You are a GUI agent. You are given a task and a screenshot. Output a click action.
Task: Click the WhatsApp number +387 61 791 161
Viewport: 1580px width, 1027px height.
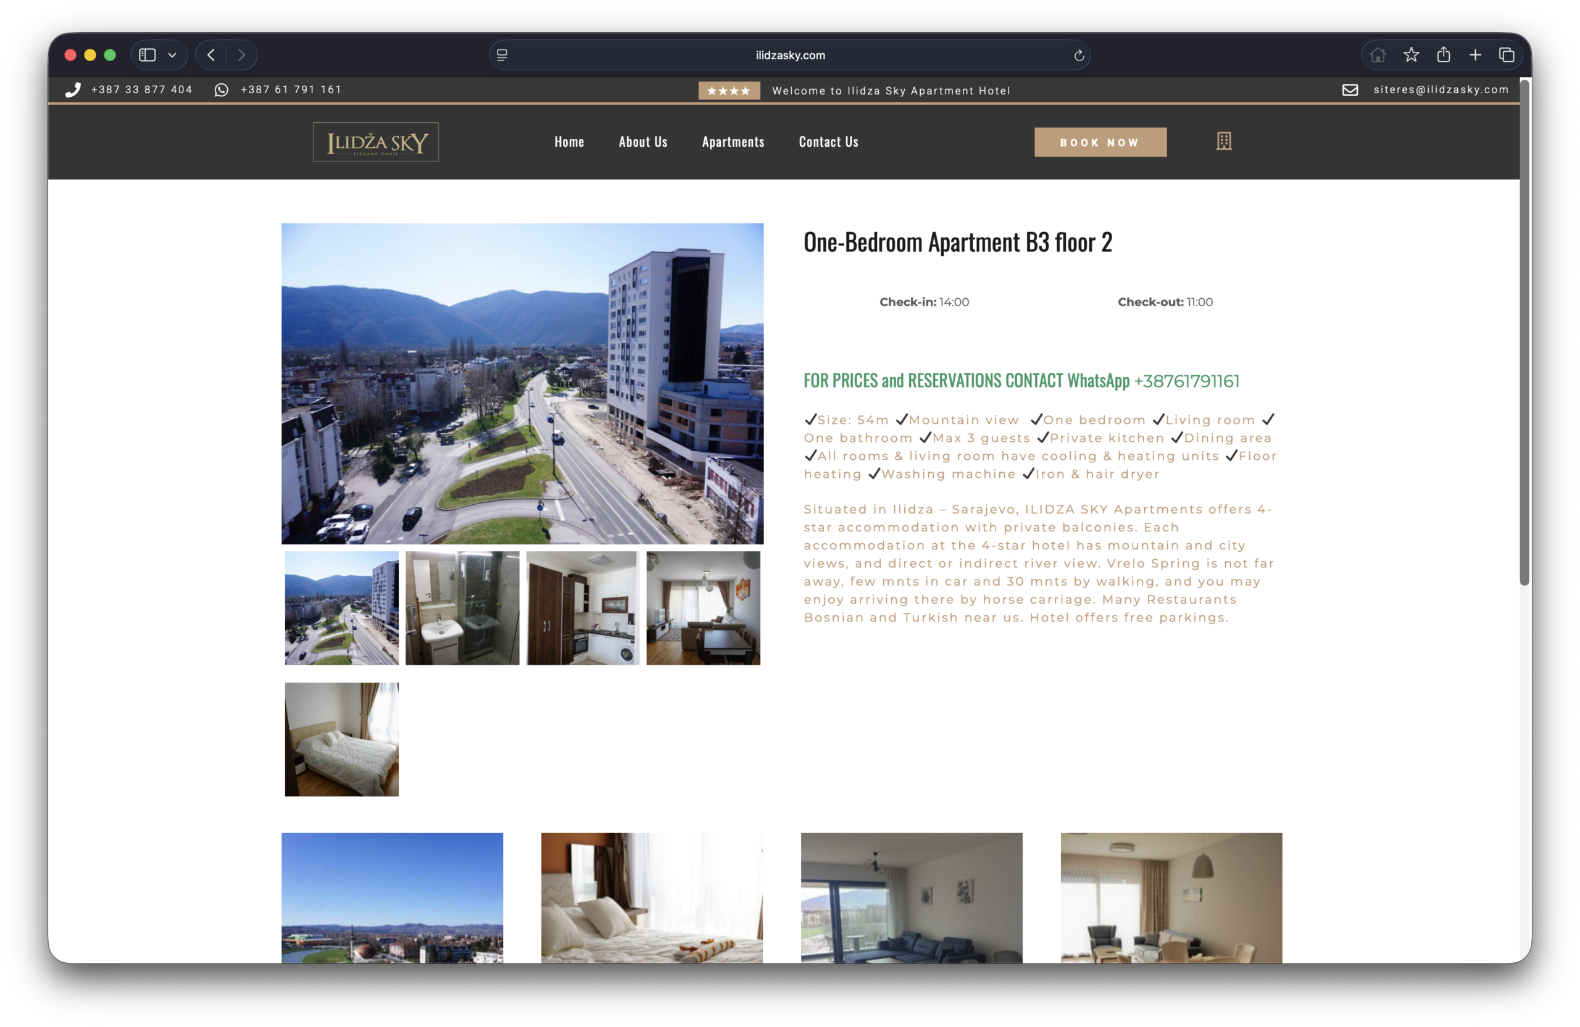coord(290,89)
